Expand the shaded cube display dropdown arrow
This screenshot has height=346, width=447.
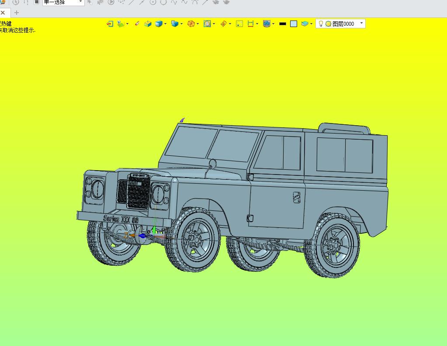(165, 24)
